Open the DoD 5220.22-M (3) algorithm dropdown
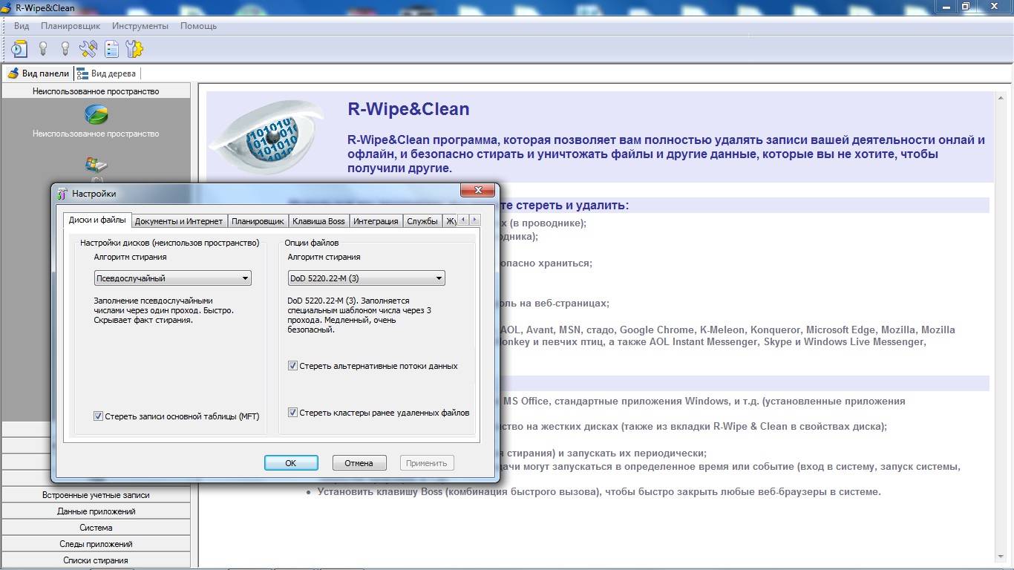1014x570 pixels. [x=367, y=278]
